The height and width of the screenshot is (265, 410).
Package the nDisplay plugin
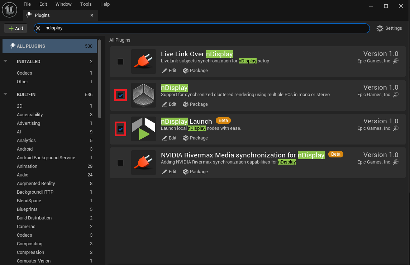pos(195,104)
